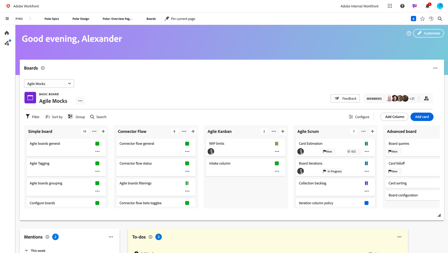
Task: Open Mentions widget more menu
Action: tap(111, 237)
